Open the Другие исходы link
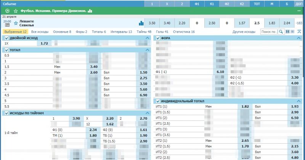 coord(244,32)
